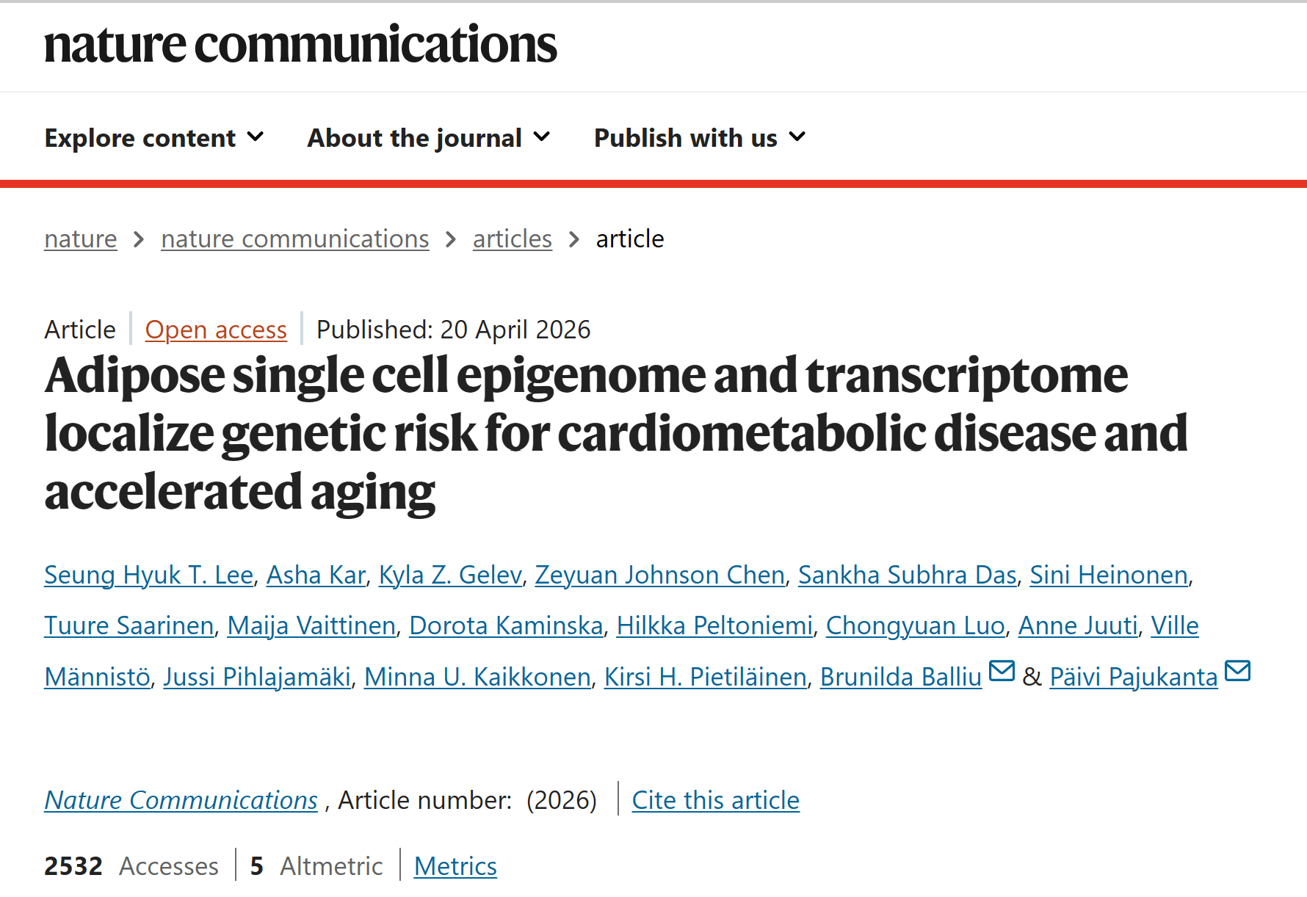Open the Metrics link
This screenshot has width=1307, height=897.
pos(455,866)
